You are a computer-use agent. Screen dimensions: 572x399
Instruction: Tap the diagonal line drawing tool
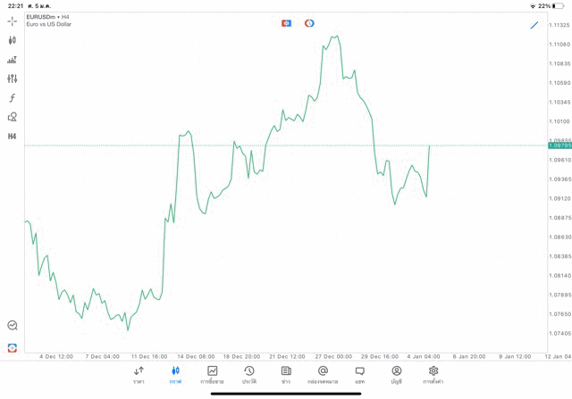point(534,25)
